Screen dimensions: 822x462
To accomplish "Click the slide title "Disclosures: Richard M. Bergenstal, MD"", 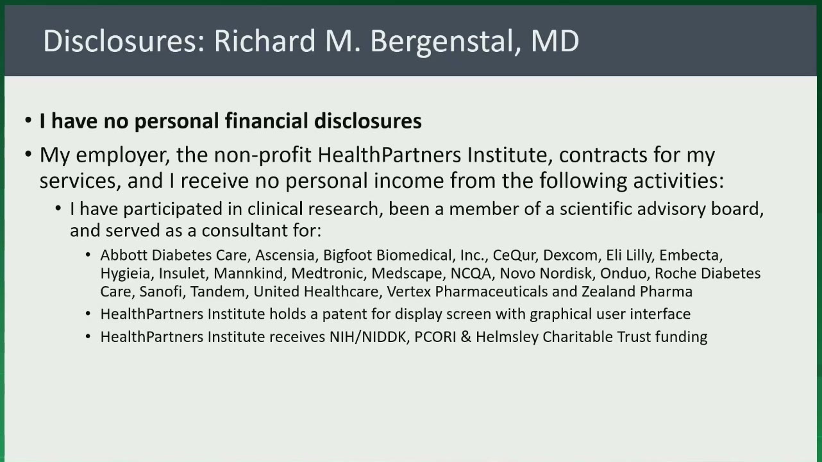I will [x=311, y=41].
